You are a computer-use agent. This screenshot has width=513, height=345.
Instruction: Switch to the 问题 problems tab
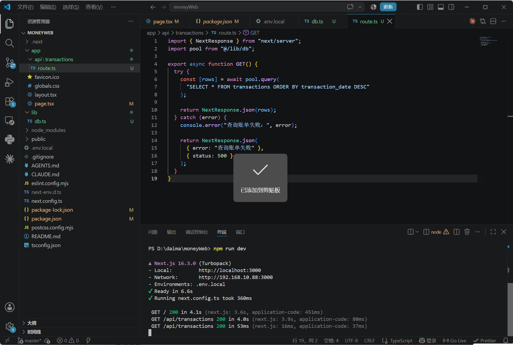[153, 232]
